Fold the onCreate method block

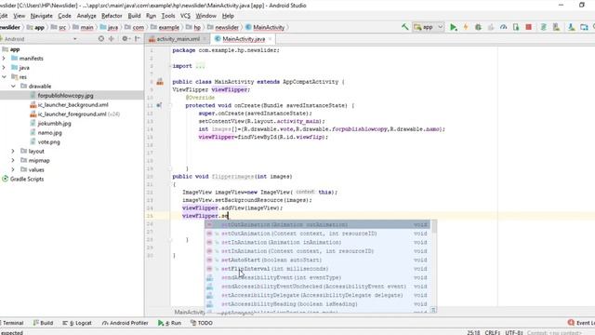(x=169, y=105)
